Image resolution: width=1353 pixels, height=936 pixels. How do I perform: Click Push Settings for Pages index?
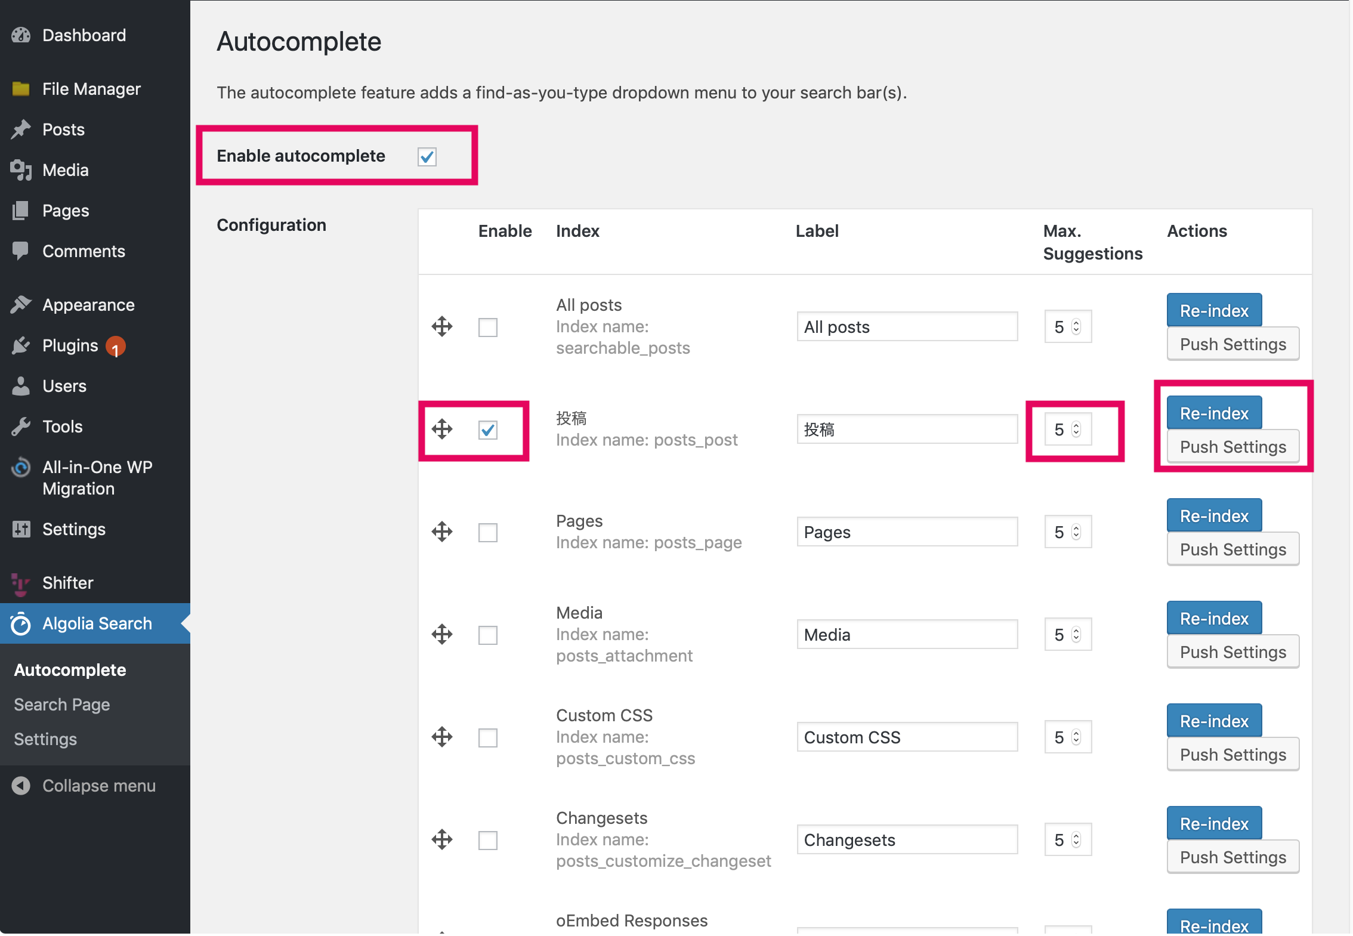(x=1233, y=549)
